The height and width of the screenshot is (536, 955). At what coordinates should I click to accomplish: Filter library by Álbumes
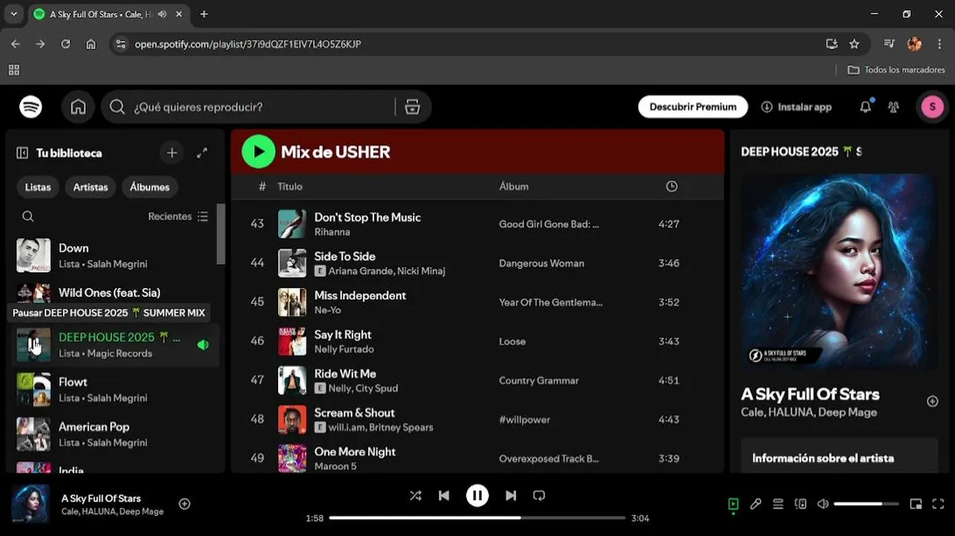click(149, 187)
